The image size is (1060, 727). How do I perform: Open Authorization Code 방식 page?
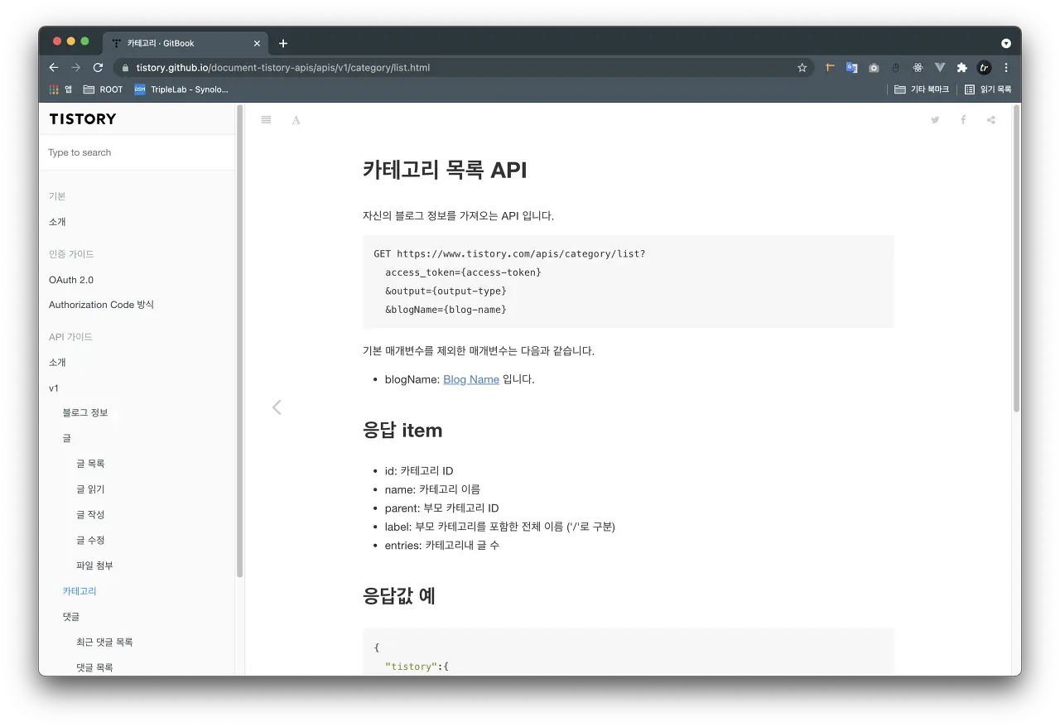[101, 305]
